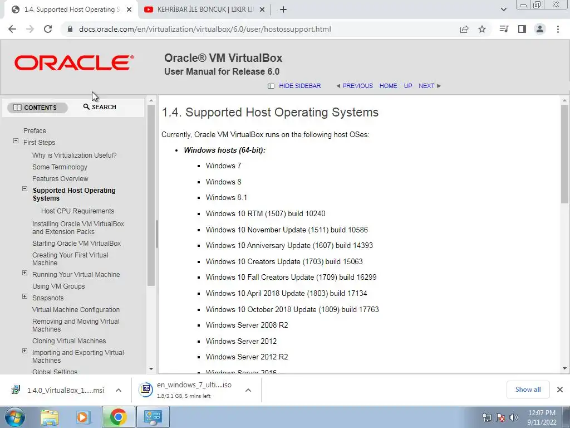Open Removing and Moving Virtual Machines
The image size is (570, 428).
pyautogui.click(x=76, y=325)
